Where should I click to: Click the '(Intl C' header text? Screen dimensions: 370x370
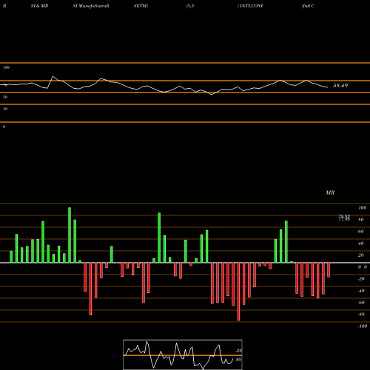[x=308, y=6]
